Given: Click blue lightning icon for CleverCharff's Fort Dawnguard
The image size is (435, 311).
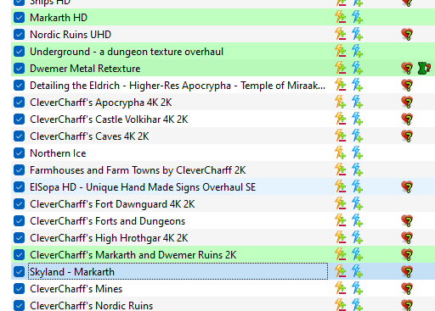Looking at the screenshot, I should tap(357, 203).
